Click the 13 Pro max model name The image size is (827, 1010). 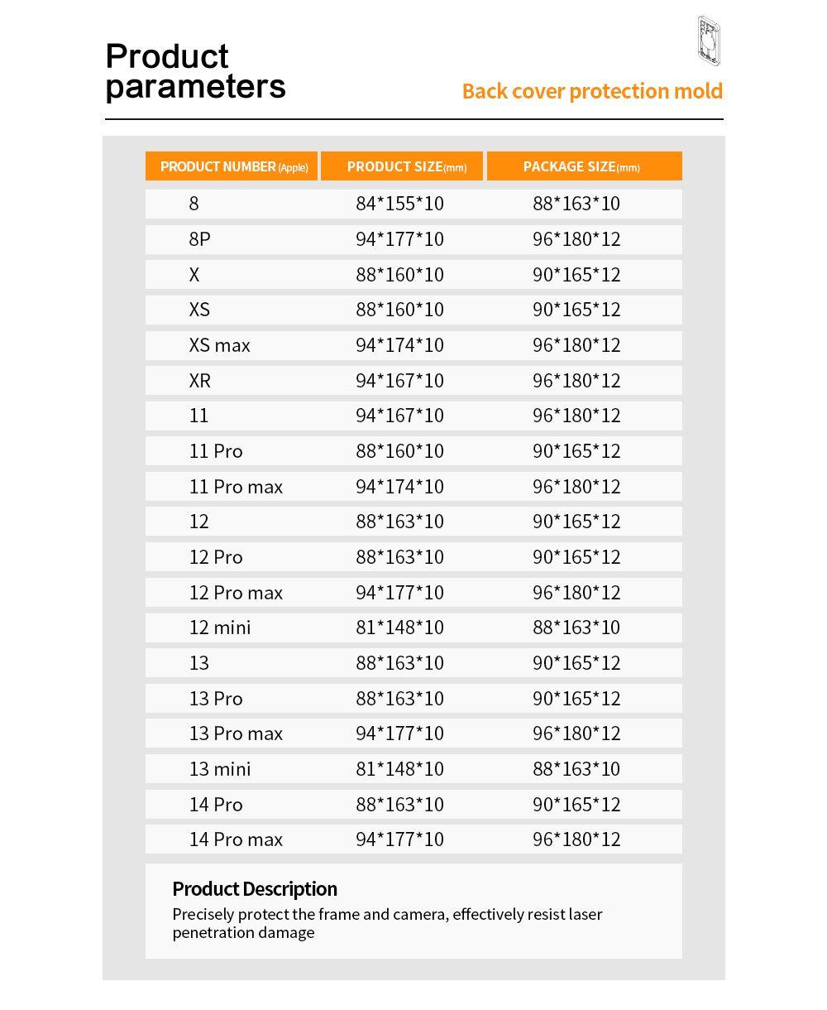click(236, 733)
